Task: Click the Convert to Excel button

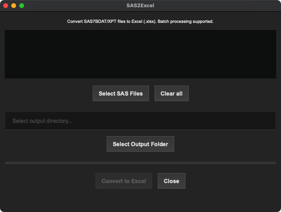Action: point(124,181)
